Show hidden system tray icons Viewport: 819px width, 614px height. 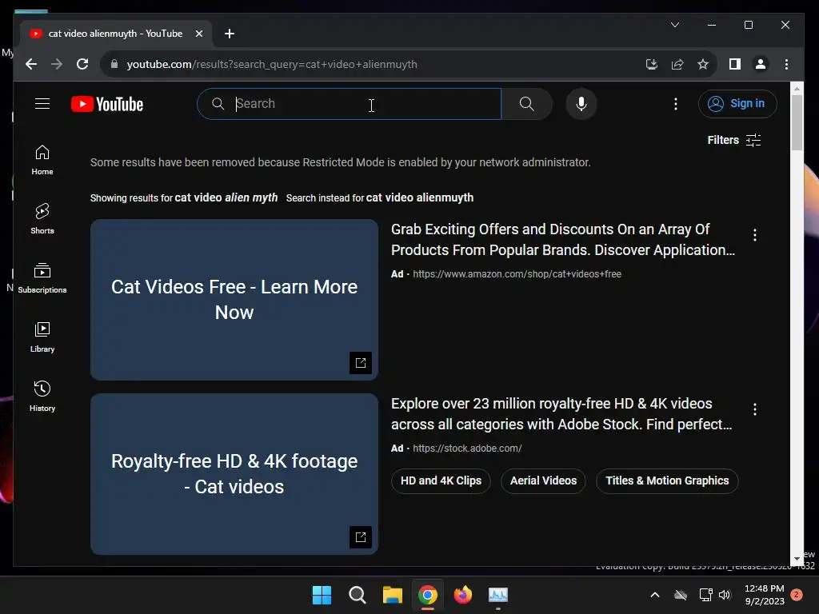(x=654, y=595)
